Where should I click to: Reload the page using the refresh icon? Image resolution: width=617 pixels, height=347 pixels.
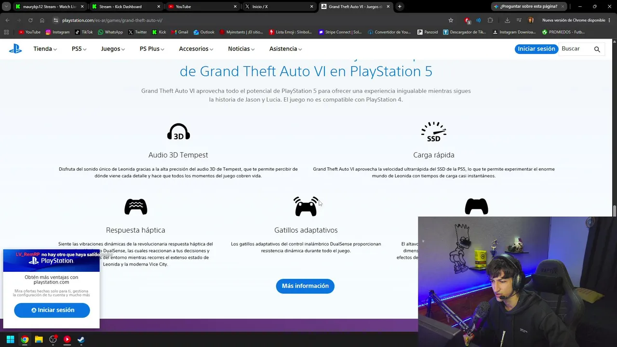point(30,20)
